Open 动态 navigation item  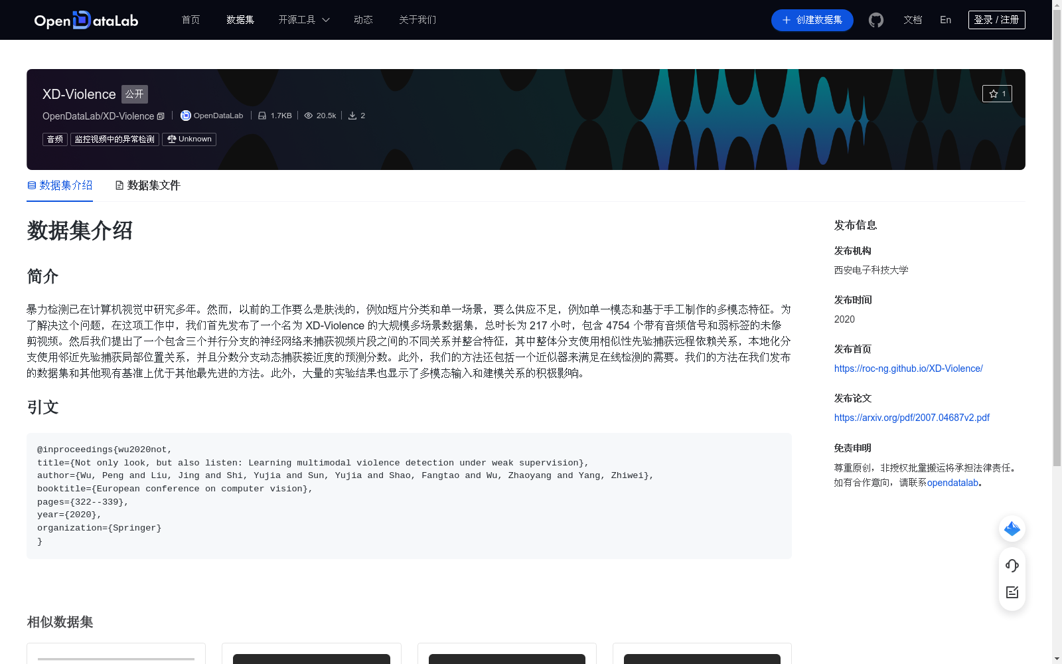click(x=363, y=20)
